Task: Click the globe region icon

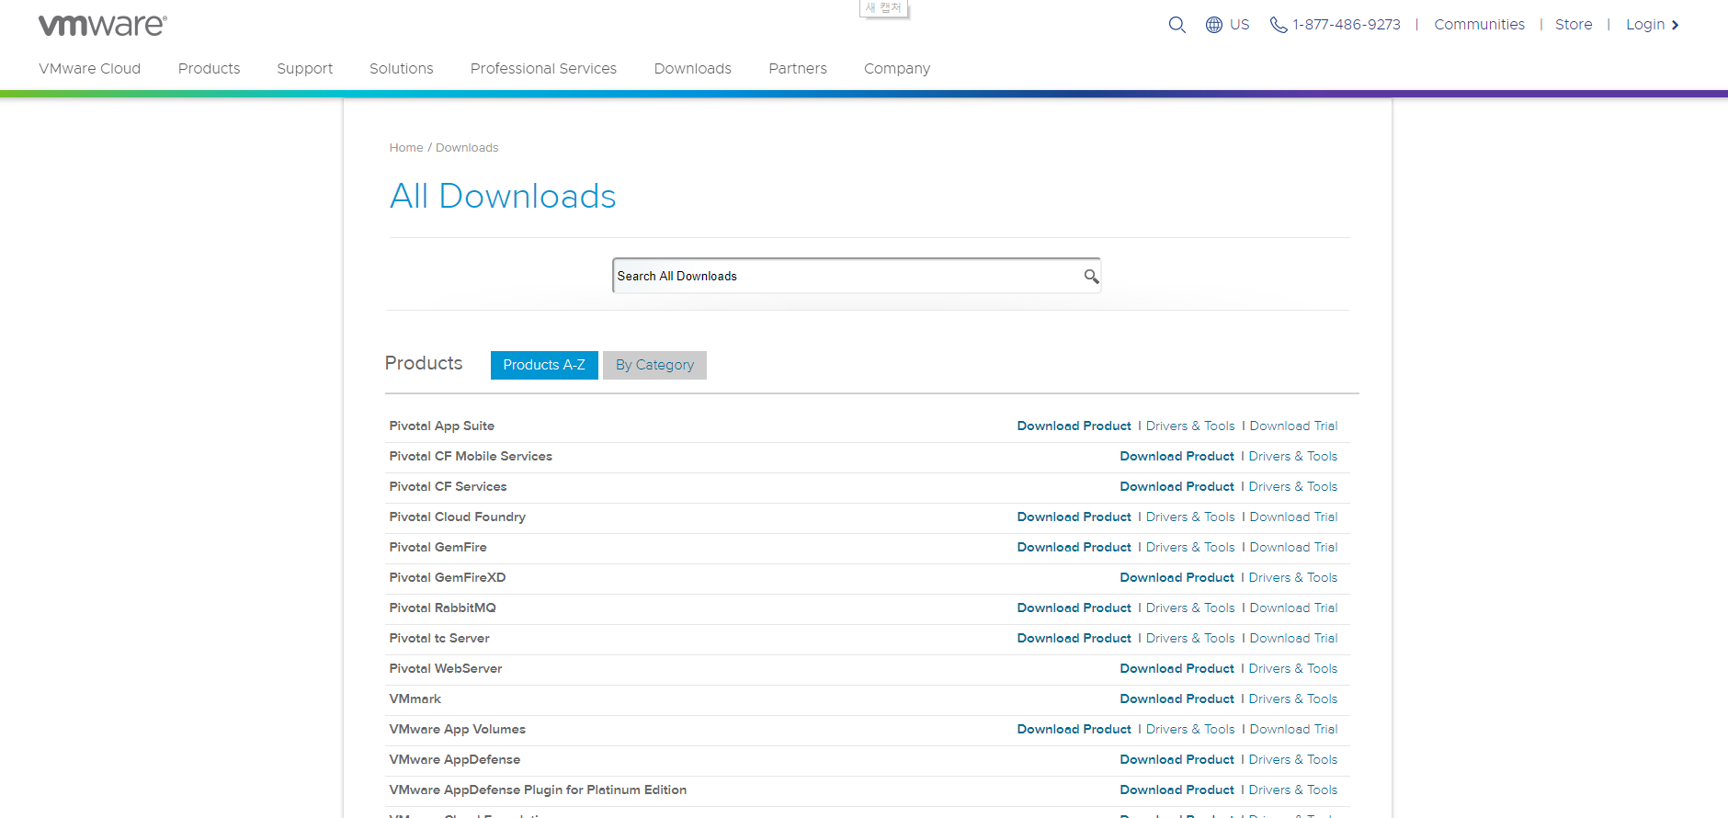Action: click(1214, 25)
